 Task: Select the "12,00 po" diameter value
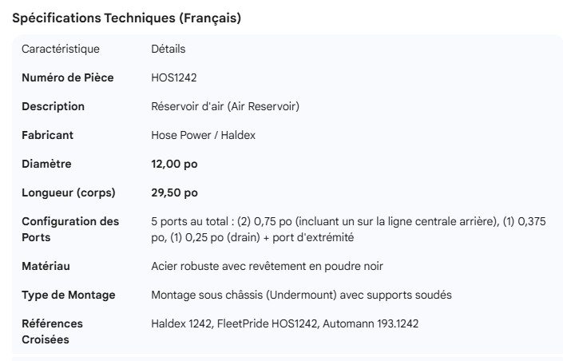pos(174,164)
